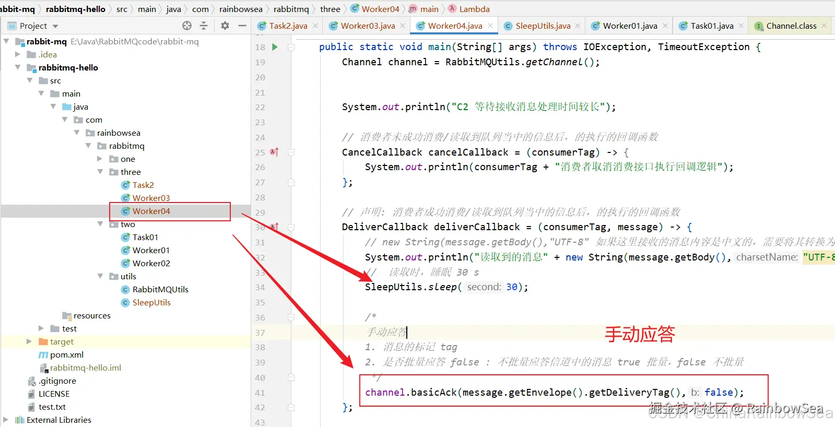Select Worker03 class in project tree
This screenshot has height=427, width=835.
pyautogui.click(x=151, y=198)
